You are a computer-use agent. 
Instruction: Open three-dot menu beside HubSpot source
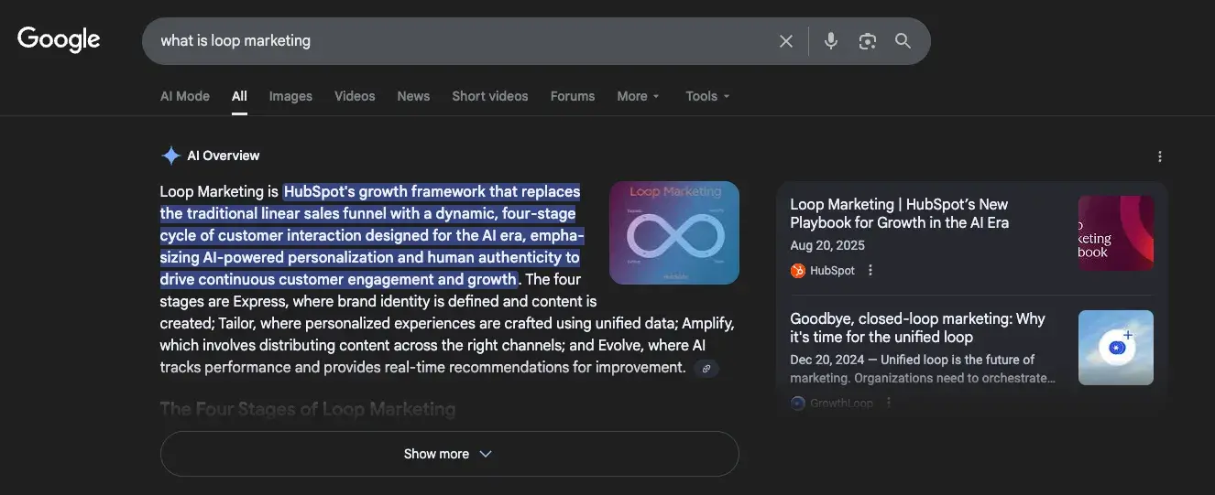click(870, 270)
